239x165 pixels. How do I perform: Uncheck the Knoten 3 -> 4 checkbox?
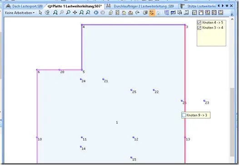[x=199, y=28]
